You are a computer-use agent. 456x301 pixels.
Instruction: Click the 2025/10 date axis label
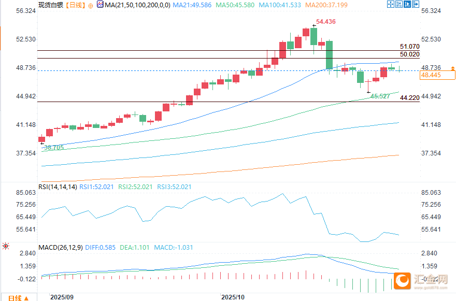click(x=233, y=297)
